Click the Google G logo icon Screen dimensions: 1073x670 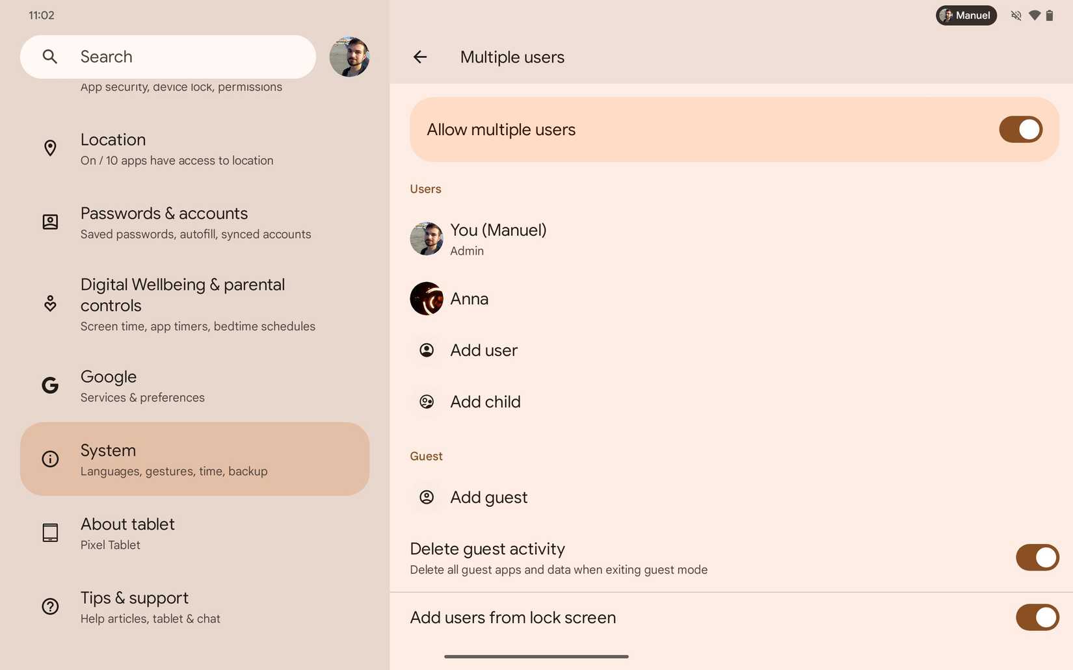[x=50, y=385]
